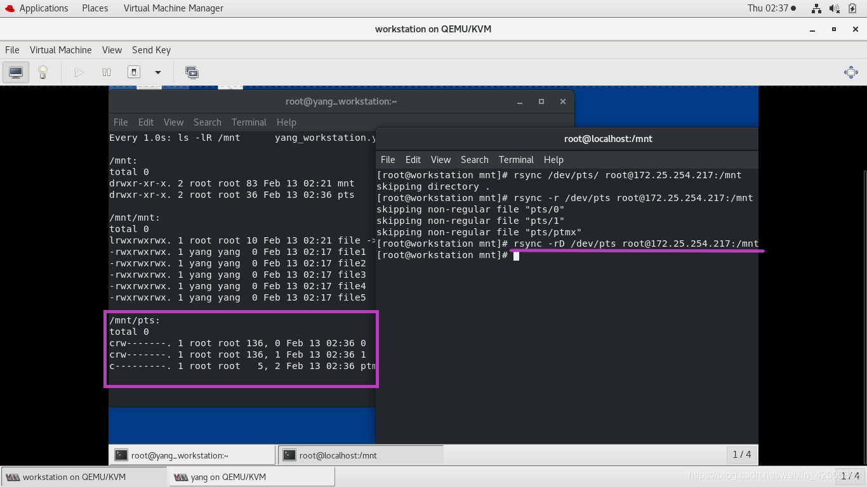
Task: Switch to root@yang_workstation:~ in guest taskbar
Action: [193, 455]
